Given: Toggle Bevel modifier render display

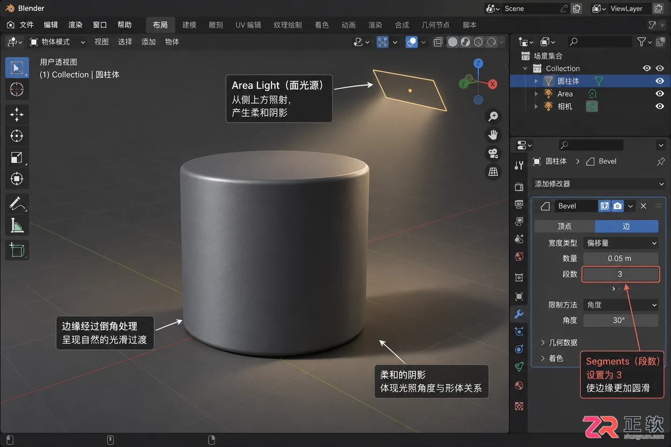Looking at the screenshot, I should click(617, 206).
